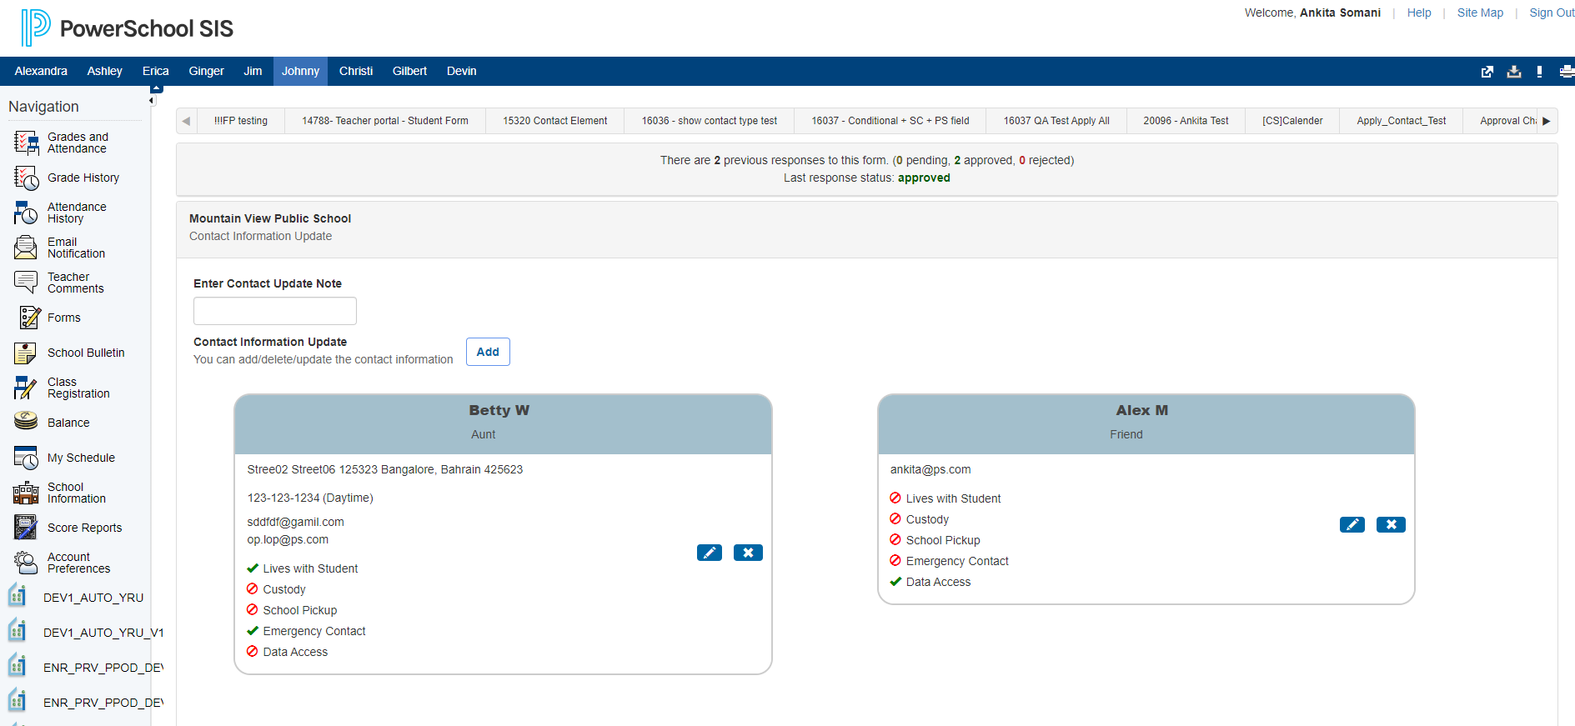Focus the Enter Contact Update Note field
The height and width of the screenshot is (726, 1575).
pos(274,311)
